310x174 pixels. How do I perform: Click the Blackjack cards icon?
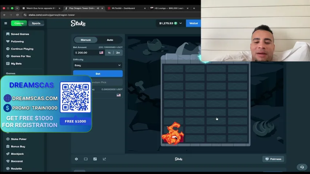[8, 154]
